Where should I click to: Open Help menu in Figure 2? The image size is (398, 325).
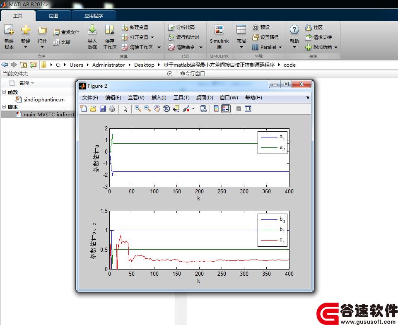pyautogui.click(x=253, y=98)
